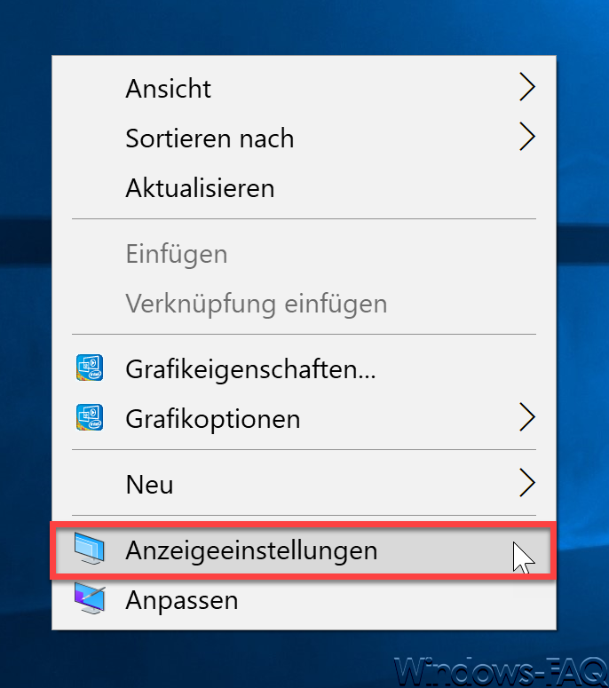
Task: Click the greyed-out Einfügen entry
Action: pos(304,254)
